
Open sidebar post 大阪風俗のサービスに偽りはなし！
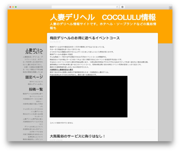(x=33, y=100)
